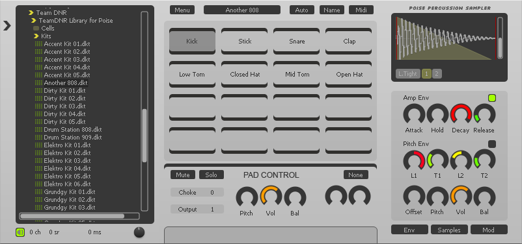Click the L2 pitch envelope knob

pos(461,160)
